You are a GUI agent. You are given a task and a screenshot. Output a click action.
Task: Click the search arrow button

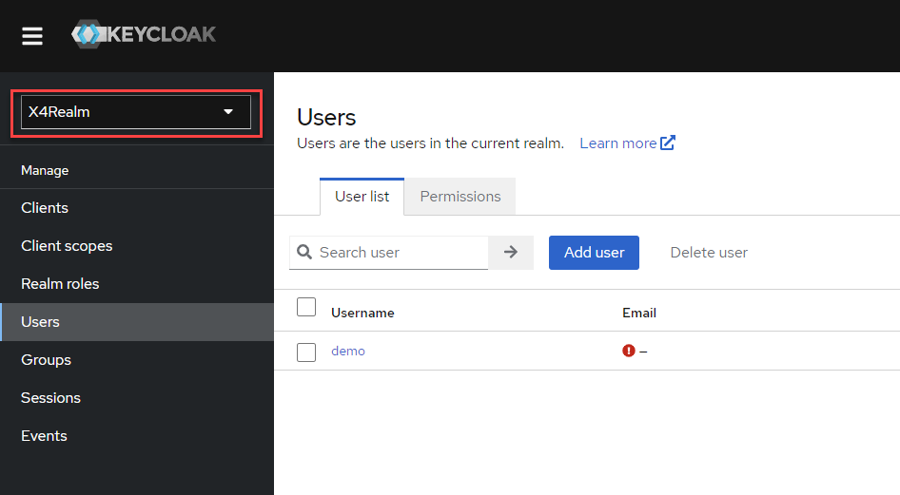[511, 253]
